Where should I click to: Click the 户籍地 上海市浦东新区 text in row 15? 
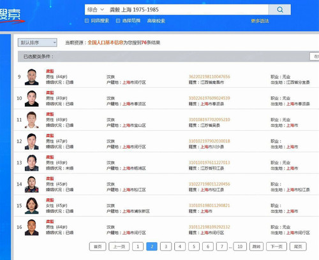tap(128, 211)
